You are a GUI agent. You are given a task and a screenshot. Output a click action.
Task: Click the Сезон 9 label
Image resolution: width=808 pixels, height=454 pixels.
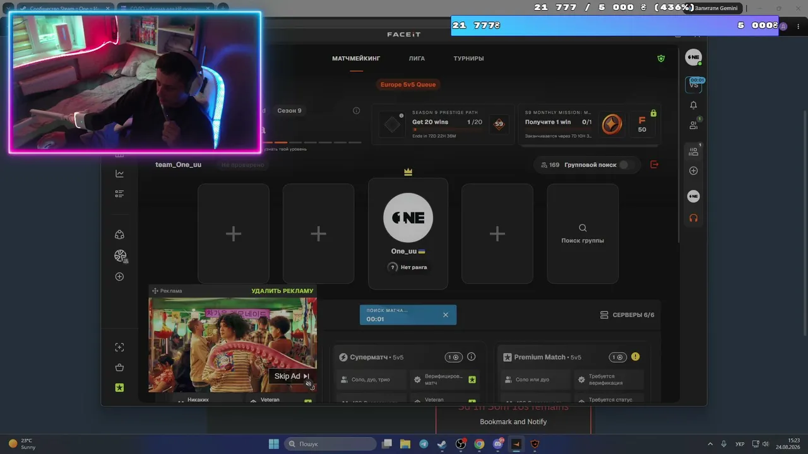point(289,111)
